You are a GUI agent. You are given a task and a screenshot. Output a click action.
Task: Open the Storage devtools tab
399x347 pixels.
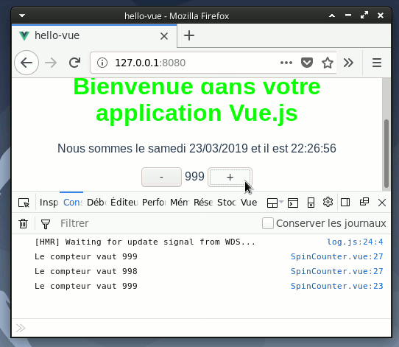click(x=227, y=203)
